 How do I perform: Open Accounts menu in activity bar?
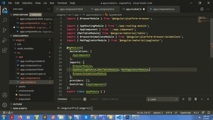pos(5,95)
